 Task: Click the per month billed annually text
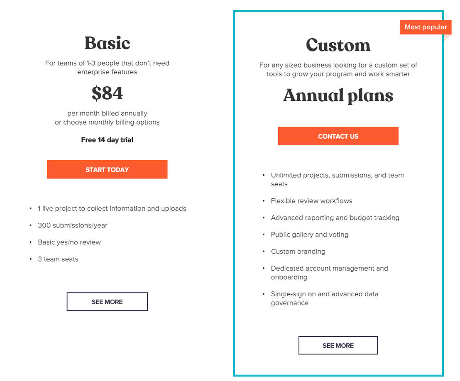107,113
